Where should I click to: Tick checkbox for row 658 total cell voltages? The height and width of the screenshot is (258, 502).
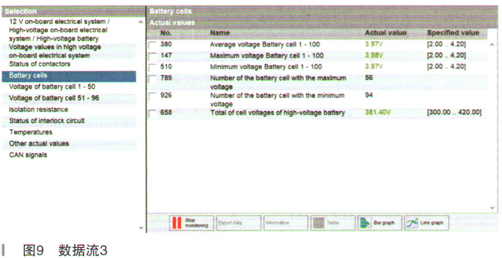coord(153,113)
